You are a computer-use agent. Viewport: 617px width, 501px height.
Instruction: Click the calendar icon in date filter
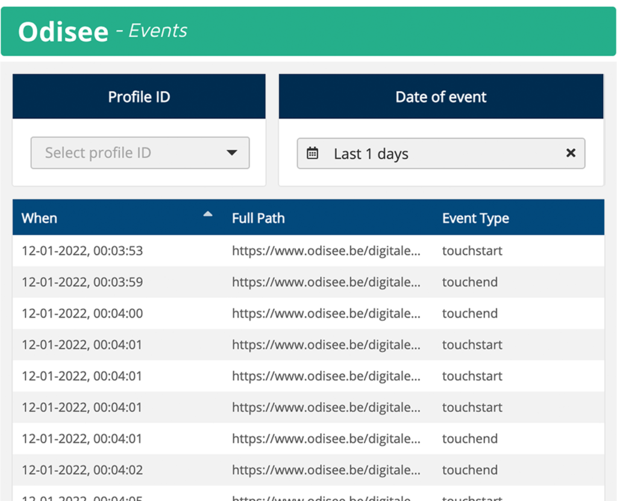(313, 153)
